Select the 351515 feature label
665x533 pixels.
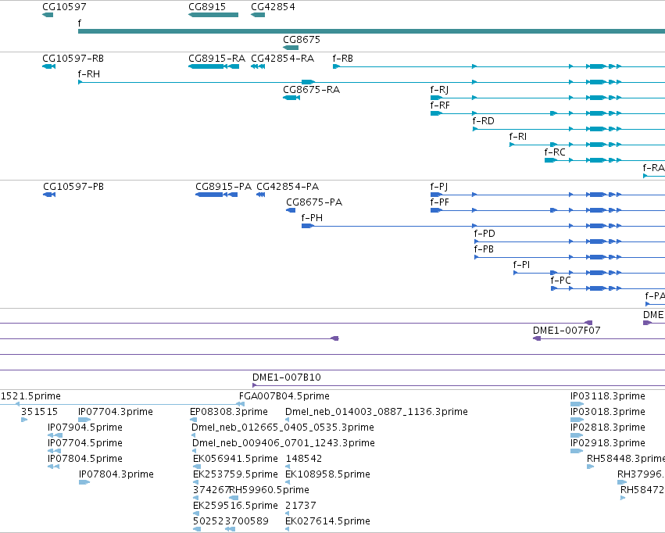pos(39,412)
